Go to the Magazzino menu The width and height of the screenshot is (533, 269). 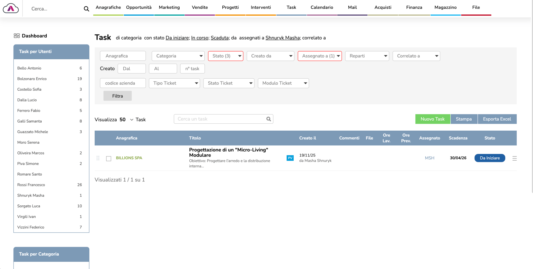pos(445,8)
